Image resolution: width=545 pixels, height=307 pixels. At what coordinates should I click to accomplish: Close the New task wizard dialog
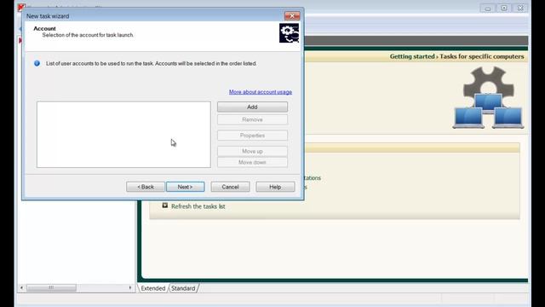292,15
